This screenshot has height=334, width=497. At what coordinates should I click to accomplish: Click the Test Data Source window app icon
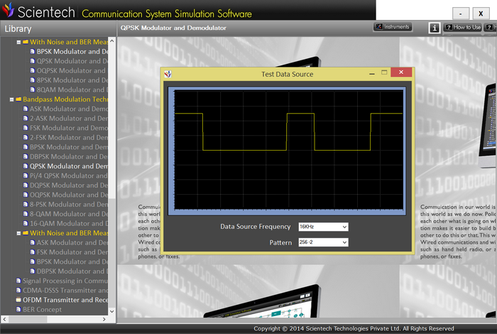point(168,74)
